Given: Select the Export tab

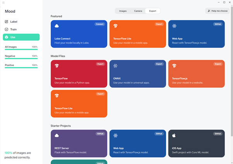Looking at the screenshot, I should click(x=152, y=11).
